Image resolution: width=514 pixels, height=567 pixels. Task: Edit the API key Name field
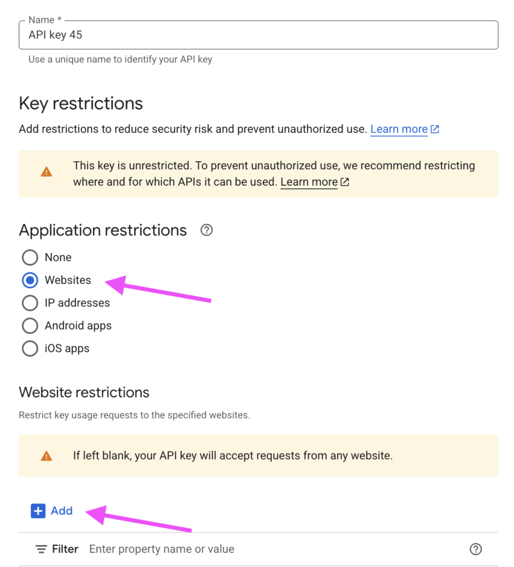click(258, 35)
